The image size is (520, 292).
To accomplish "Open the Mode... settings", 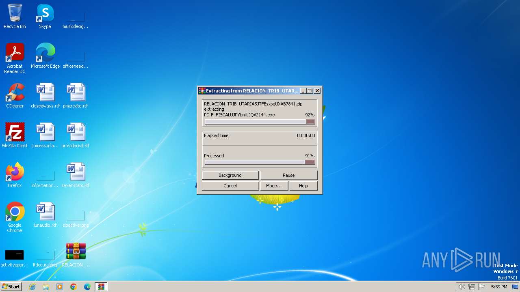I will [274, 186].
